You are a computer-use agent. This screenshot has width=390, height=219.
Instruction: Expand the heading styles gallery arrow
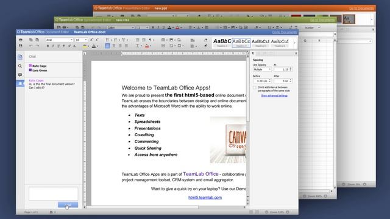point(295,43)
